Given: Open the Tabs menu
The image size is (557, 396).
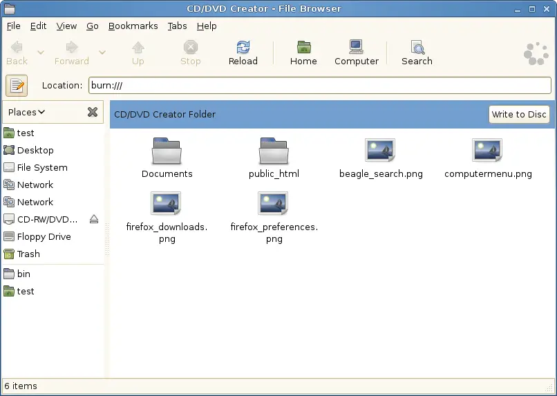Looking at the screenshot, I should coord(177,26).
